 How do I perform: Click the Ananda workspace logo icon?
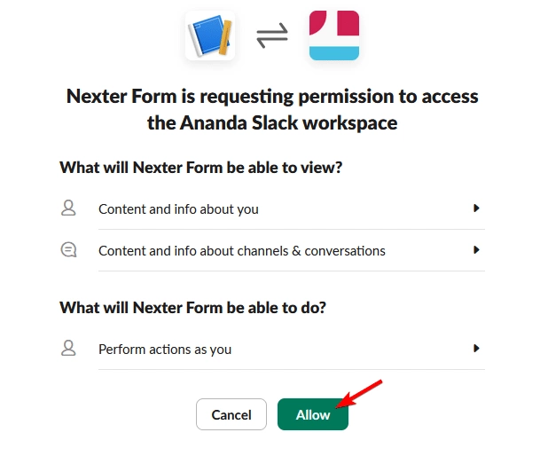[x=334, y=35]
